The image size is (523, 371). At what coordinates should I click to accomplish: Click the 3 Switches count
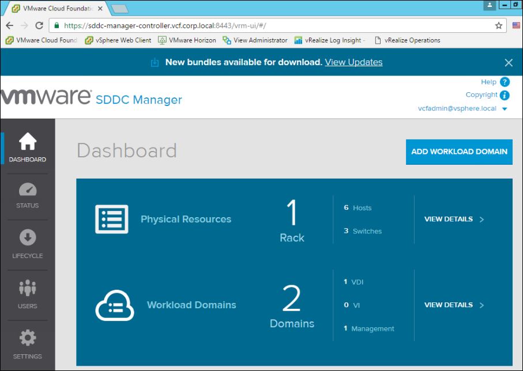point(363,231)
